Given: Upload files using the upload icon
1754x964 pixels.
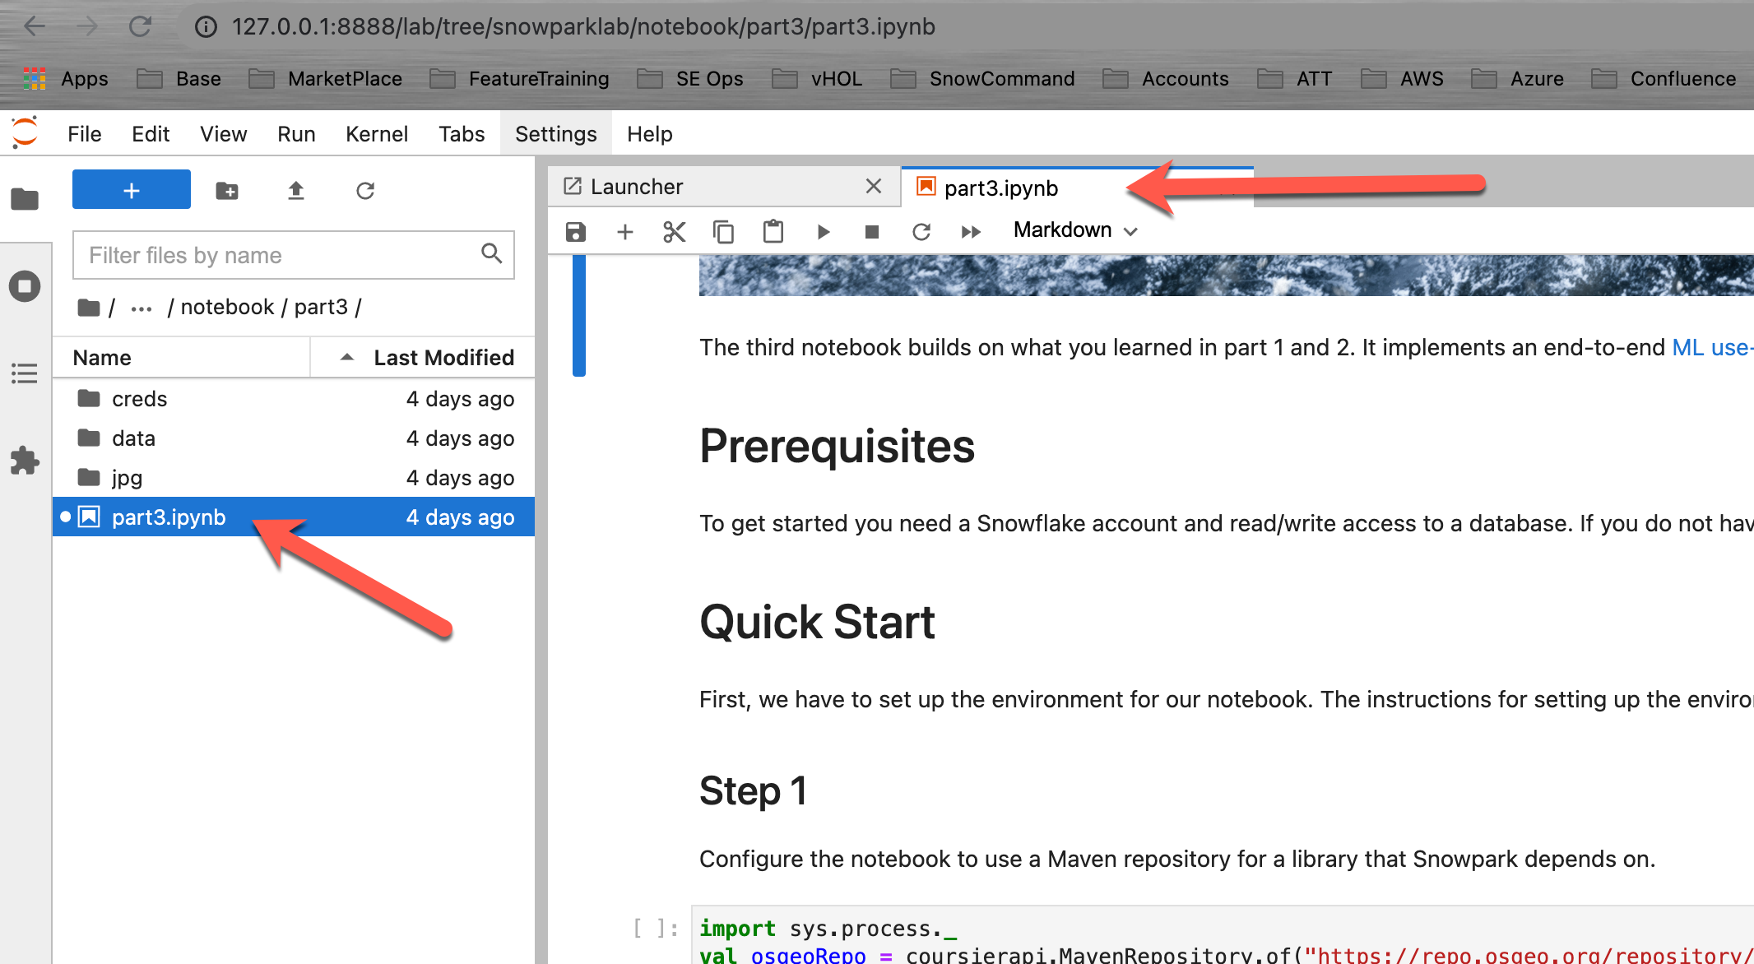Looking at the screenshot, I should pyautogui.click(x=296, y=191).
